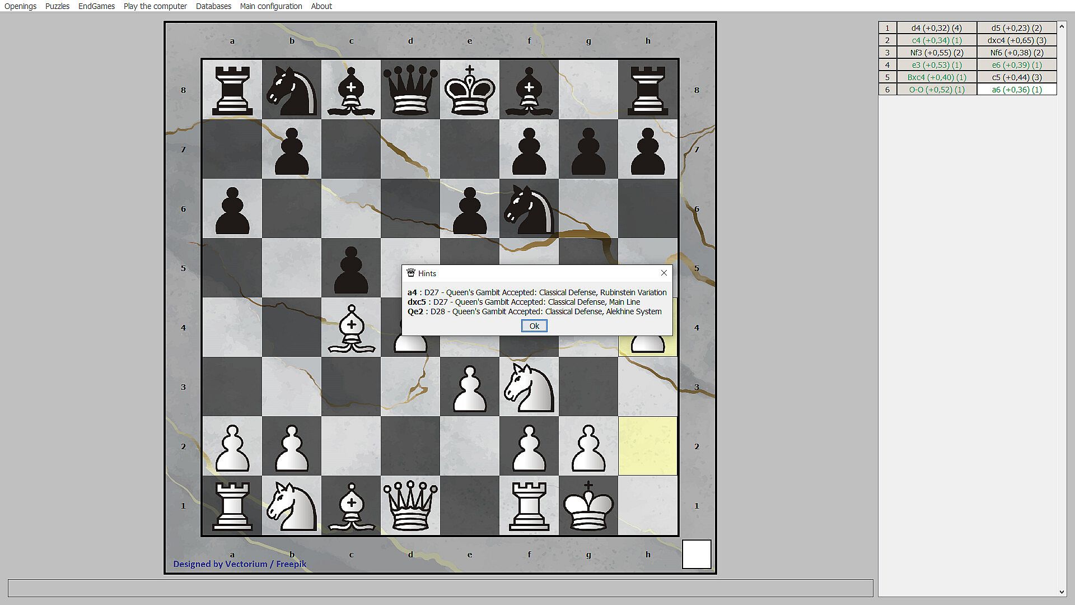Click the black bishop on c8
1075x605 pixels.
tap(351, 90)
